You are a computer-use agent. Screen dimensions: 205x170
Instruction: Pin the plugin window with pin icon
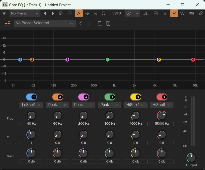point(201,13)
